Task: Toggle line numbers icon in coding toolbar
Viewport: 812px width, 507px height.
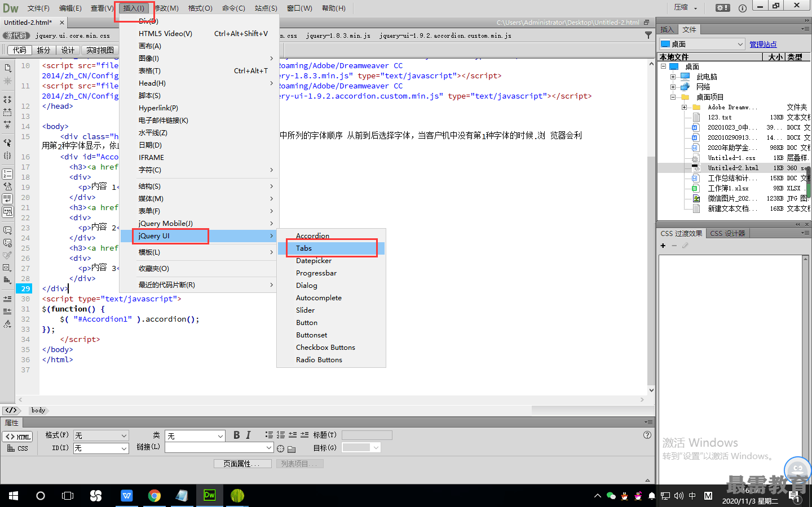Action: tap(7, 174)
